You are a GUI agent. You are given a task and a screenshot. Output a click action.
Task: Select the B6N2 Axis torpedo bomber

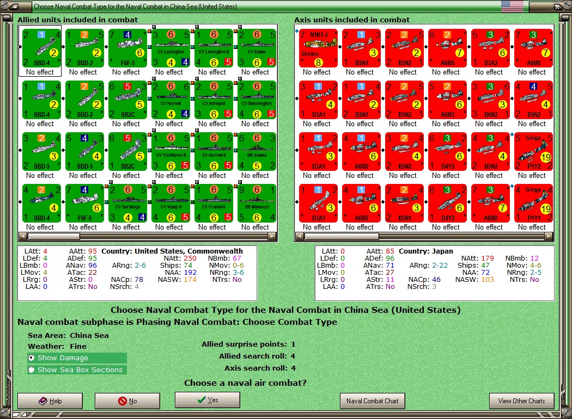pos(491,100)
